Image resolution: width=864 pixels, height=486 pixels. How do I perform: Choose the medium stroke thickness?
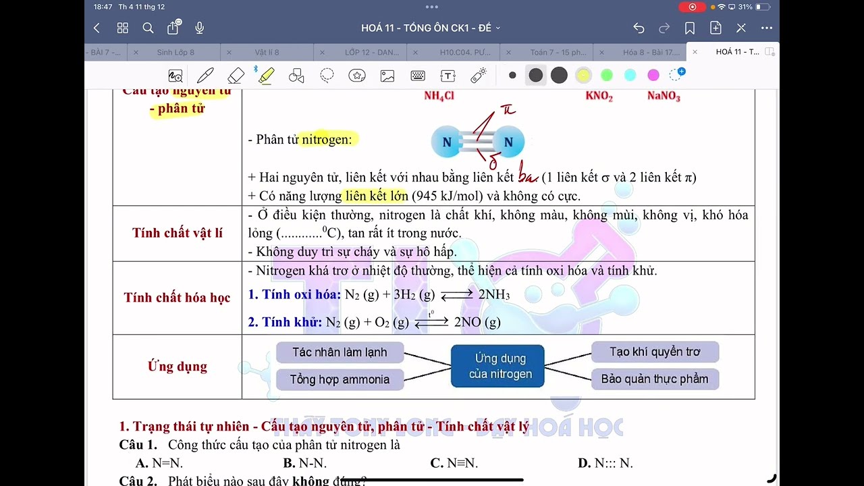click(x=536, y=76)
